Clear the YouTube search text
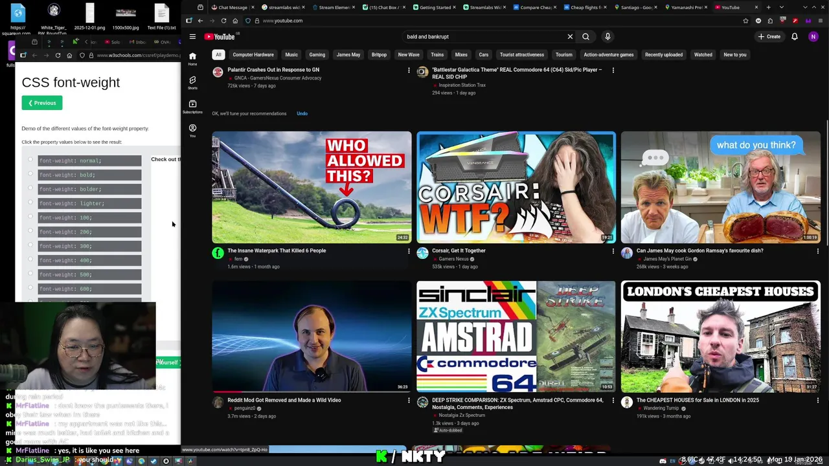Image resolution: width=829 pixels, height=466 pixels. tap(570, 36)
